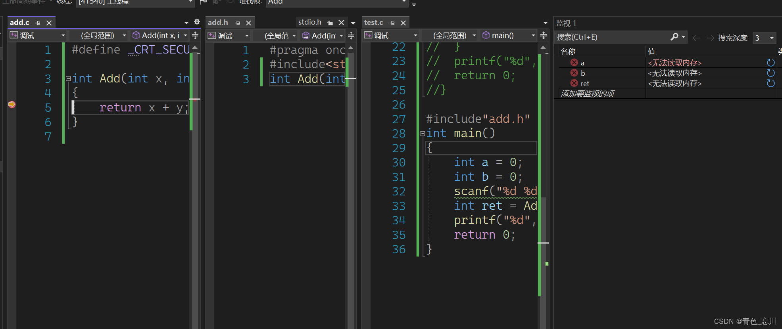Show the add.c tab group file list
Image resolution: width=782 pixels, height=329 pixels.
(186, 23)
